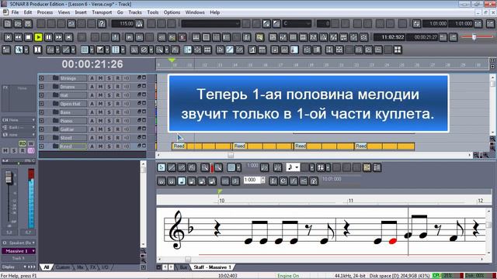497x279 pixels.
Task: Click the volume fader in inspector channel strip
Action: [9, 177]
